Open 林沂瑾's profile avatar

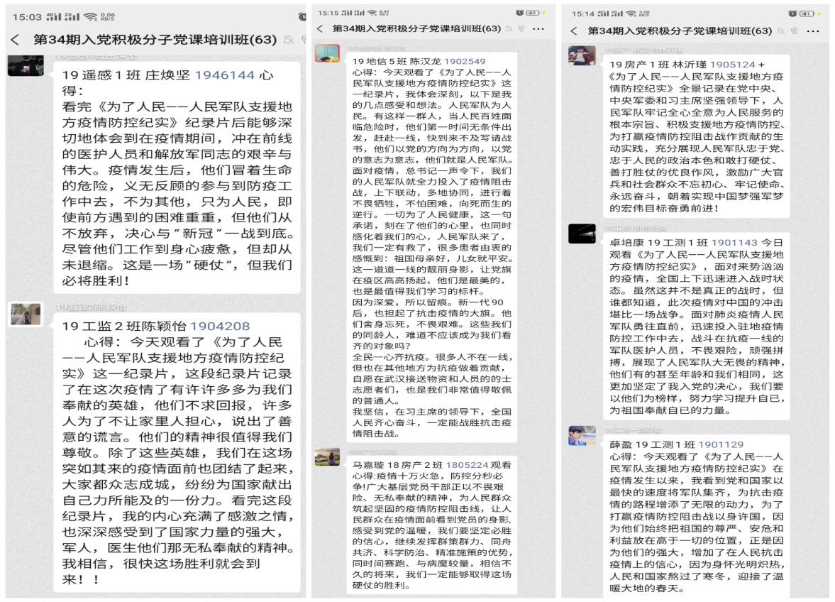(x=582, y=55)
